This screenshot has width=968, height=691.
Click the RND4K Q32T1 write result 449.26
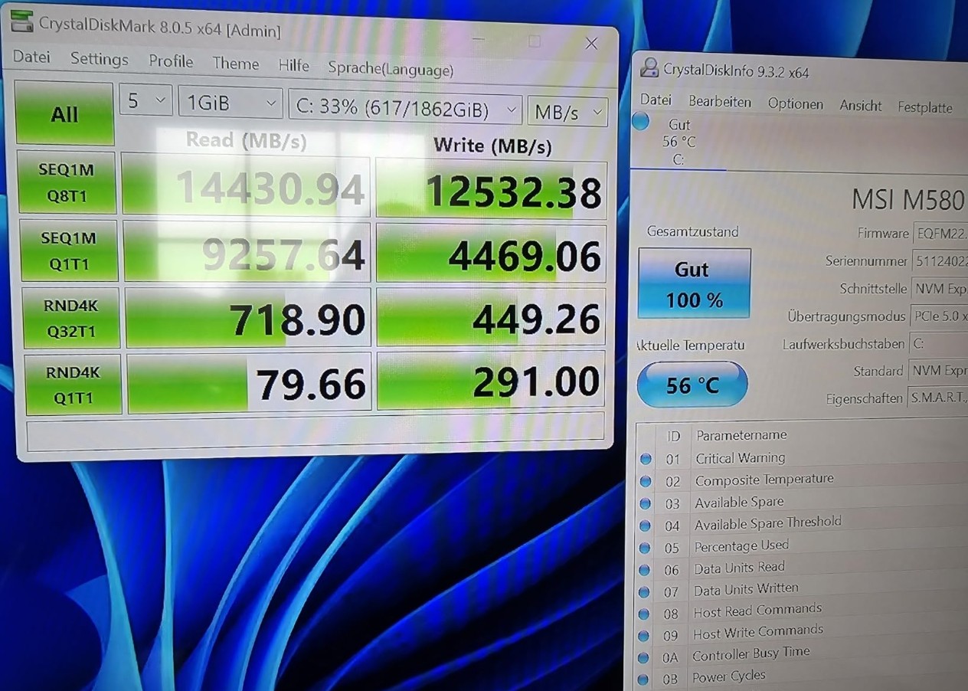[491, 319]
